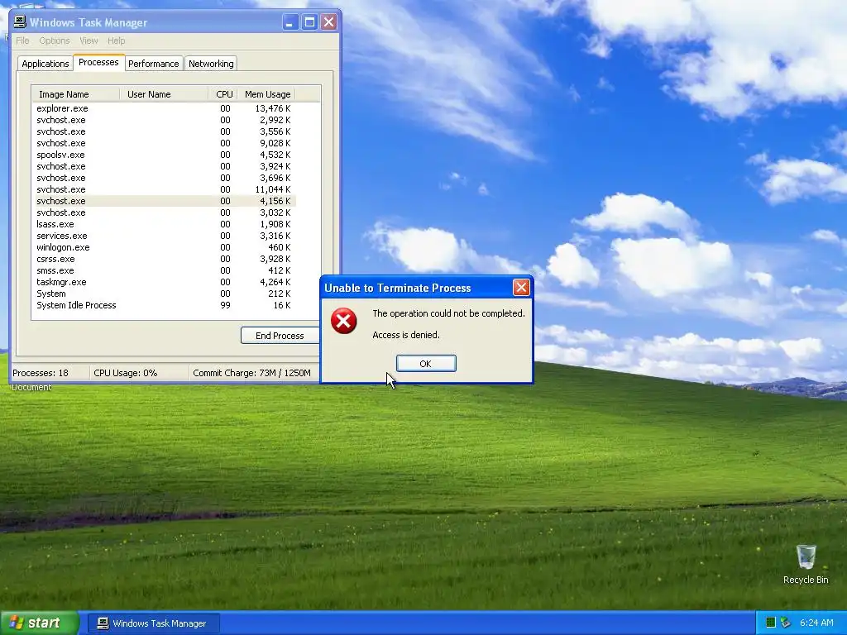Switch to the Applications tab
The width and height of the screenshot is (847, 635).
coord(45,63)
